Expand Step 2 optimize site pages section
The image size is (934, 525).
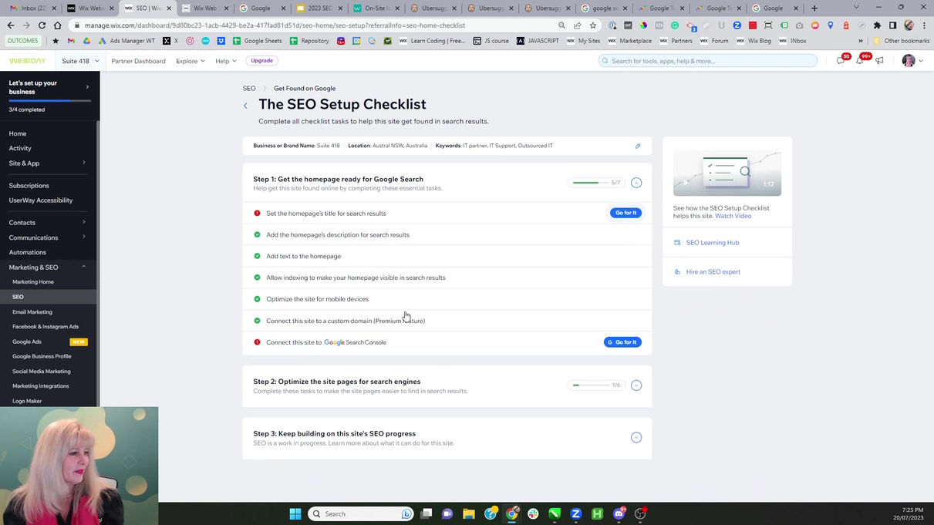pyautogui.click(x=636, y=385)
